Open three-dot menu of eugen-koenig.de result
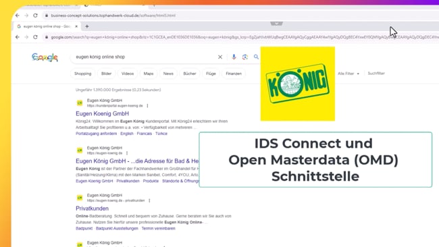Image resolution: width=439 pixels, height=247 pixels. (x=127, y=153)
